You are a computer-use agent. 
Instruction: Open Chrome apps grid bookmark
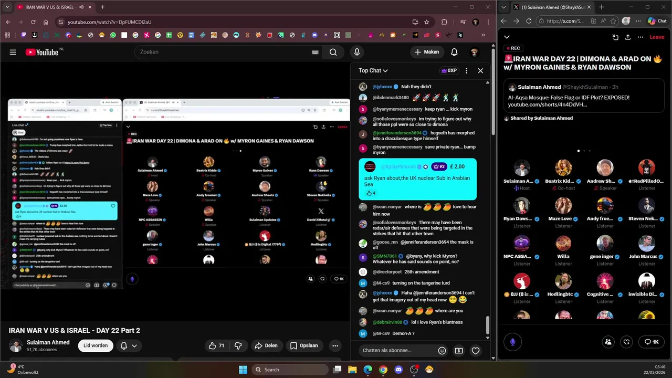coord(7,35)
